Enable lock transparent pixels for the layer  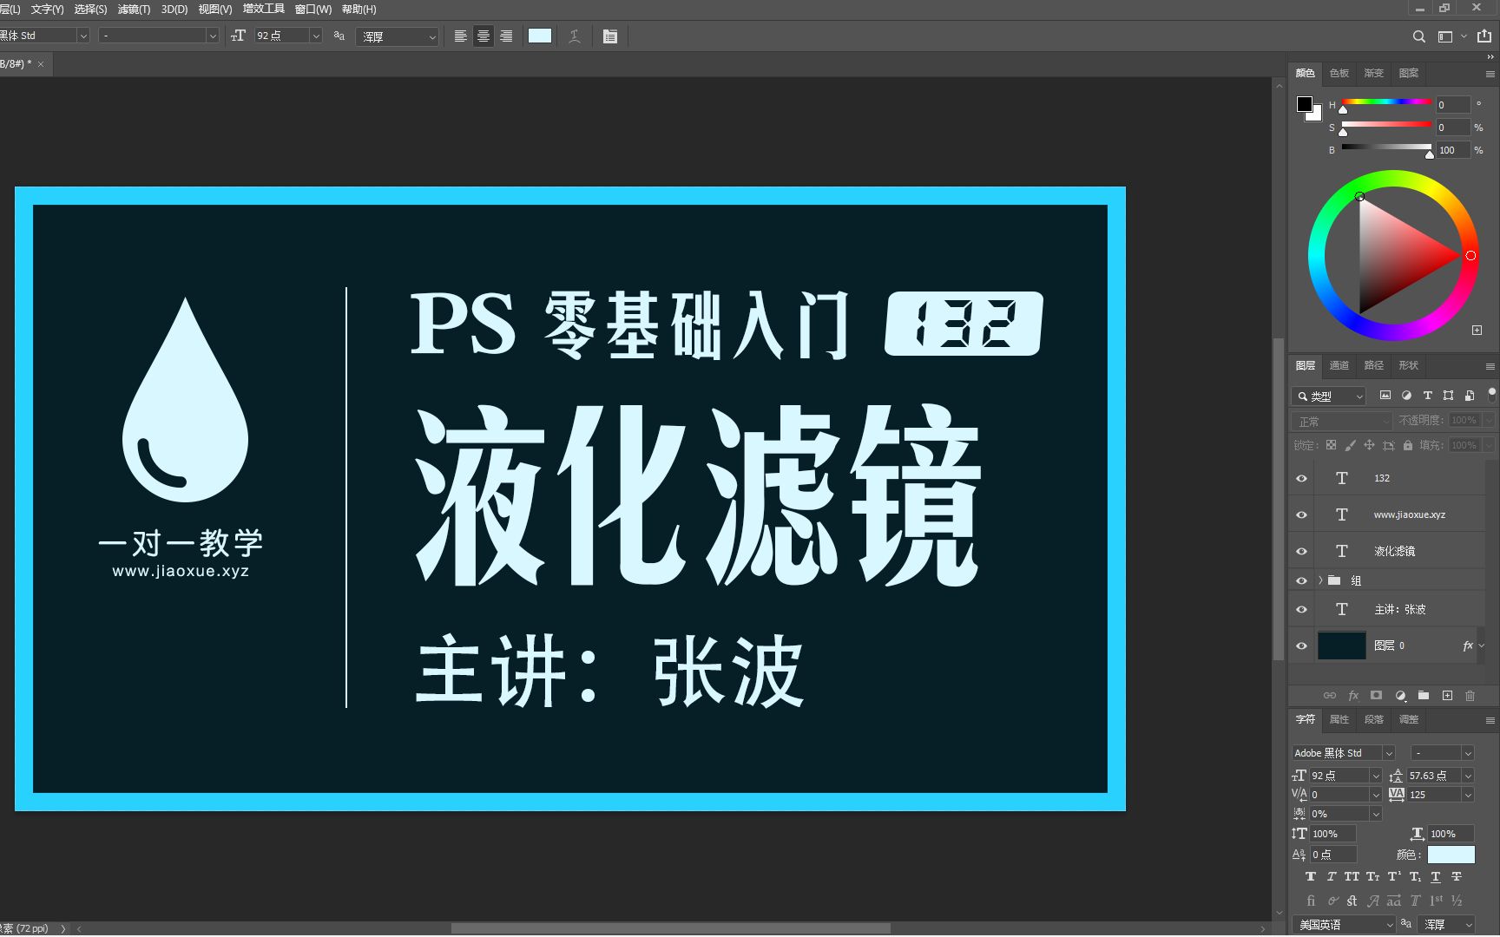coord(1331,444)
